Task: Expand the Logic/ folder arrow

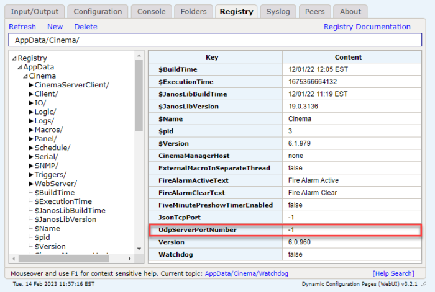Action: tap(31, 112)
